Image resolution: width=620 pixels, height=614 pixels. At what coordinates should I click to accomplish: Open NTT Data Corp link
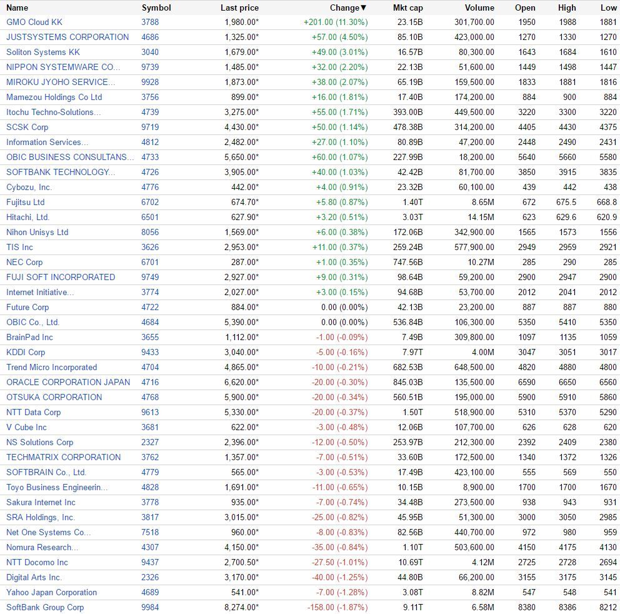34,413
